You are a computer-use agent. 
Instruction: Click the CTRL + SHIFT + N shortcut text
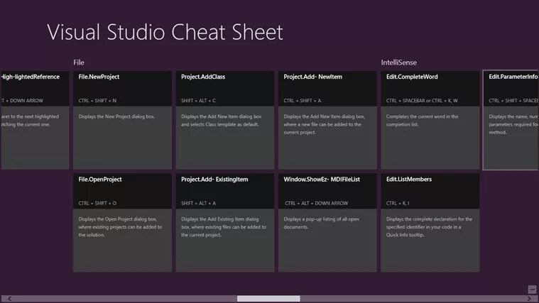(x=97, y=101)
